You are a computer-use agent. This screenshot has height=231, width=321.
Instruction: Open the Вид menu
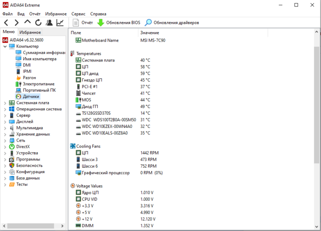pyautogui.click(x=21, y=14)
